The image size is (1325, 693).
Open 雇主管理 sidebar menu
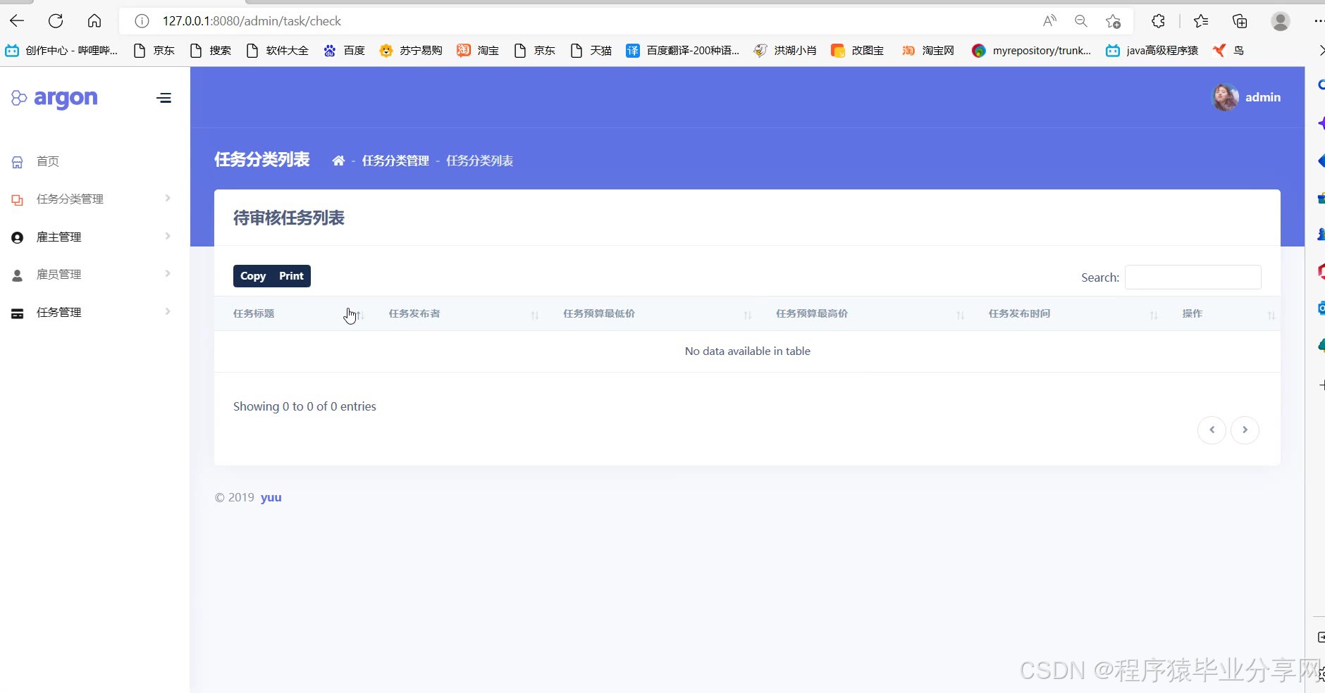tap(59, 237)
